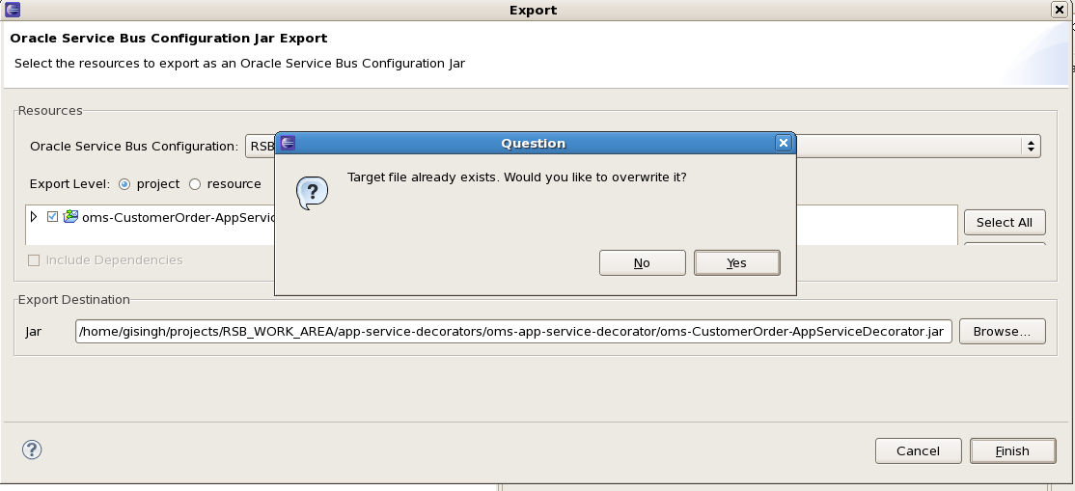This screenshot has width=1075, height=491.
Task: Close the Question dialog
Action: 783,143
